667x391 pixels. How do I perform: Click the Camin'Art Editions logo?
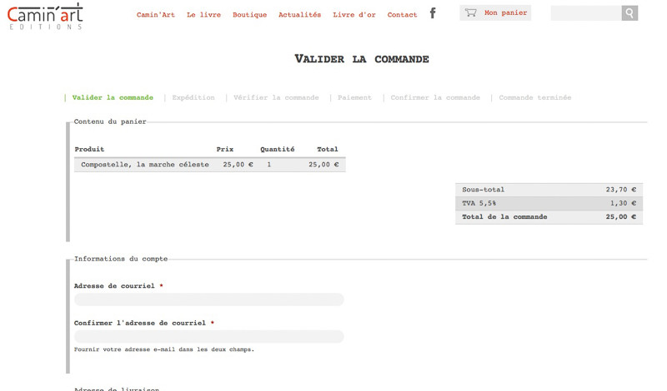click(45, 16)
